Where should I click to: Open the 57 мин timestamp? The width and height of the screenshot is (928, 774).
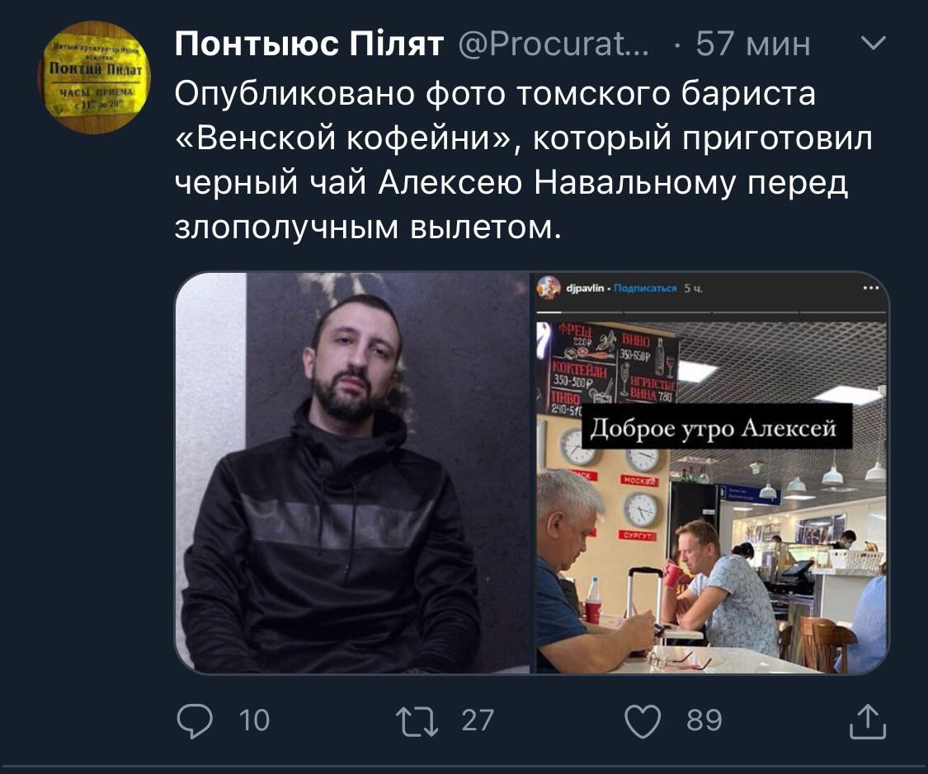(753, 44)
